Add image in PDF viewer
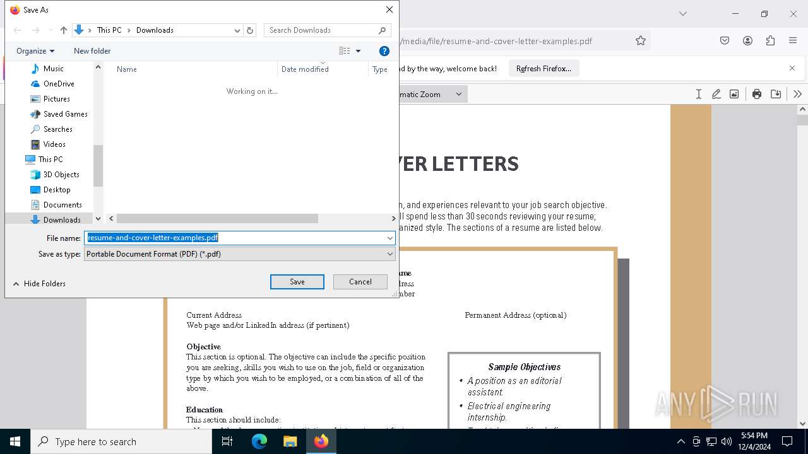 [x=734, y=94]
